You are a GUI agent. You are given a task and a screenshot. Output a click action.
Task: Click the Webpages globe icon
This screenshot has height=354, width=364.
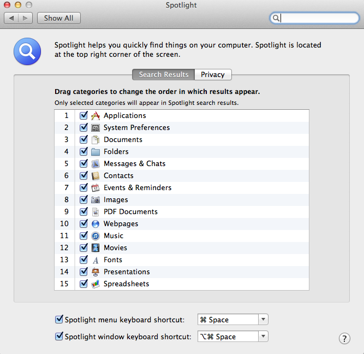point(96,224)
